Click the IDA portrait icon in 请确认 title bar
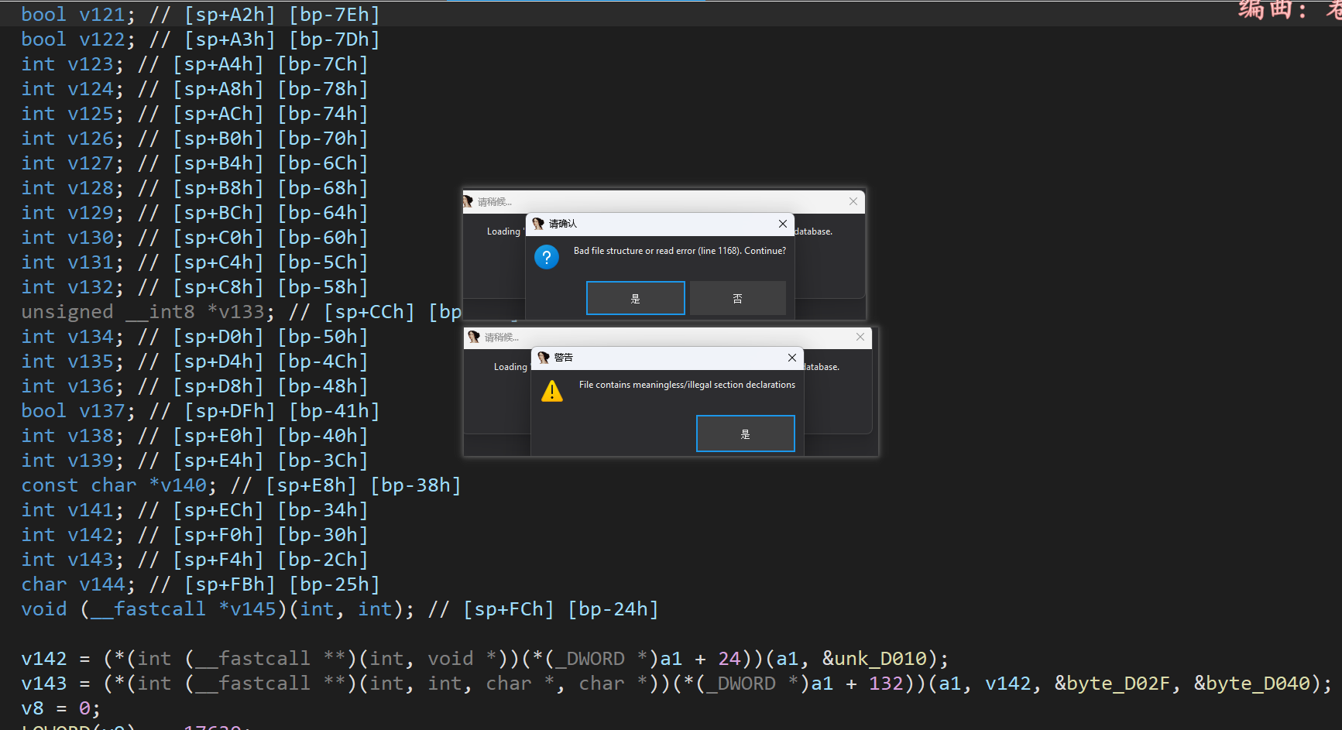 coord(538,224)
